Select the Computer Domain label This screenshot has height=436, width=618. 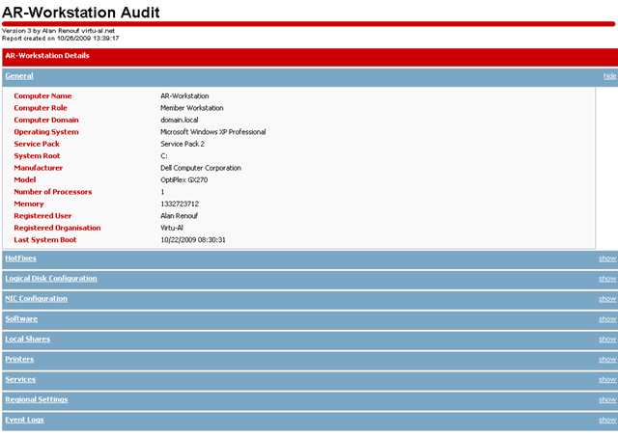pyautogui.click(x=46, y=121)
